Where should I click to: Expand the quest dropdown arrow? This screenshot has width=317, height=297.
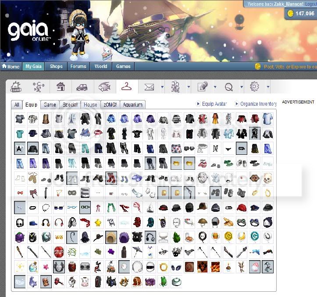(242, 87)
